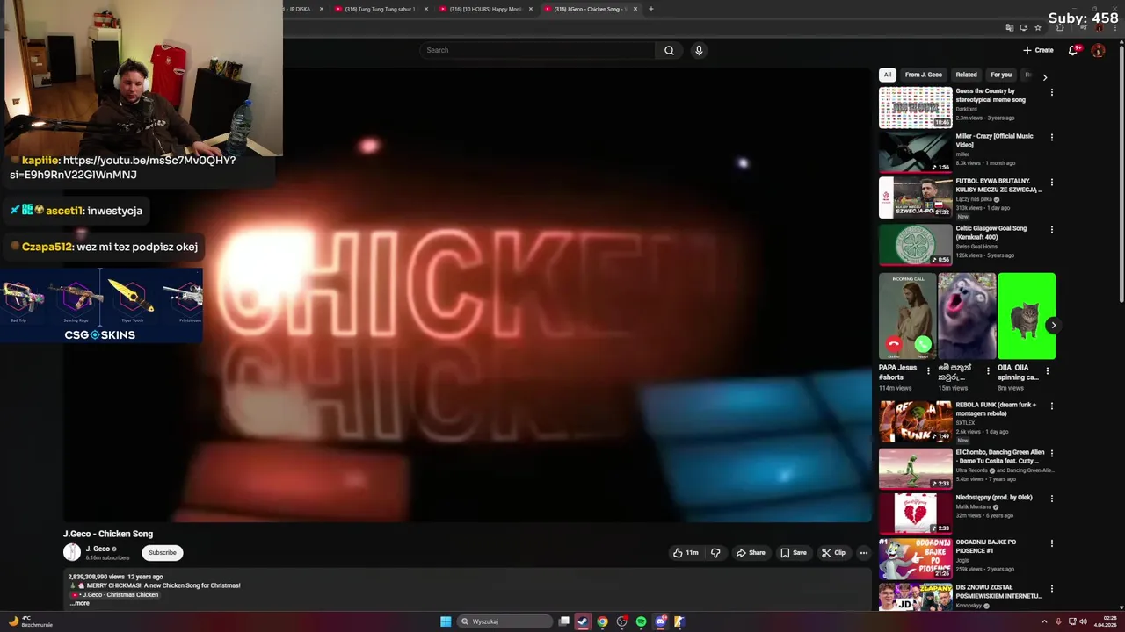Viewport: 1125px width, 632px height.
Task: Open options for Niedostępny video
Action: (1051, 499)
